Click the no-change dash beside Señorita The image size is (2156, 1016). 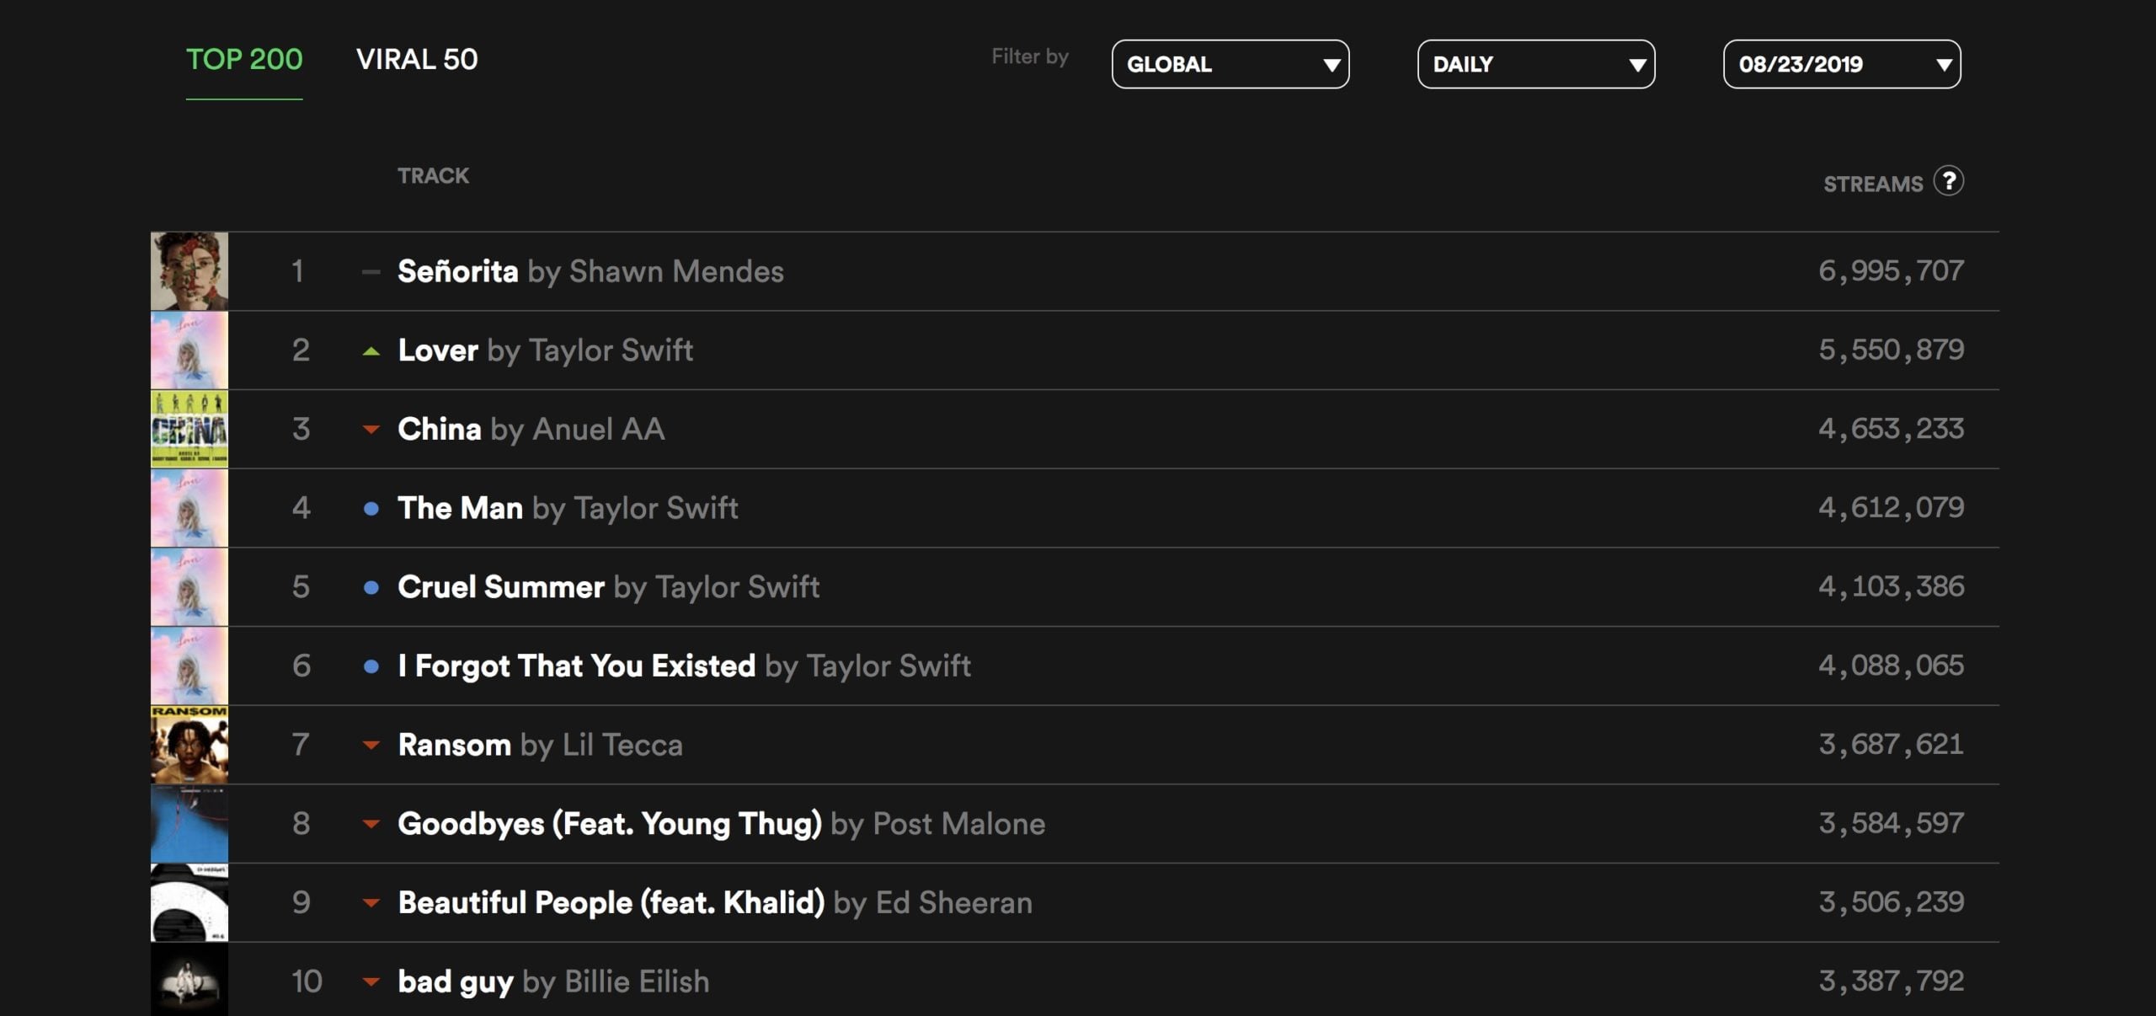click(371, 272)
